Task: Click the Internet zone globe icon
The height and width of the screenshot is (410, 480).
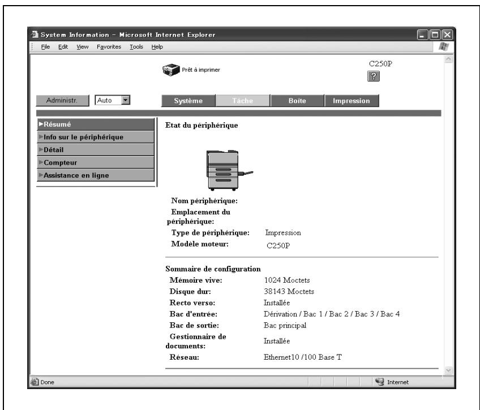Action: (x=380, y=382)
